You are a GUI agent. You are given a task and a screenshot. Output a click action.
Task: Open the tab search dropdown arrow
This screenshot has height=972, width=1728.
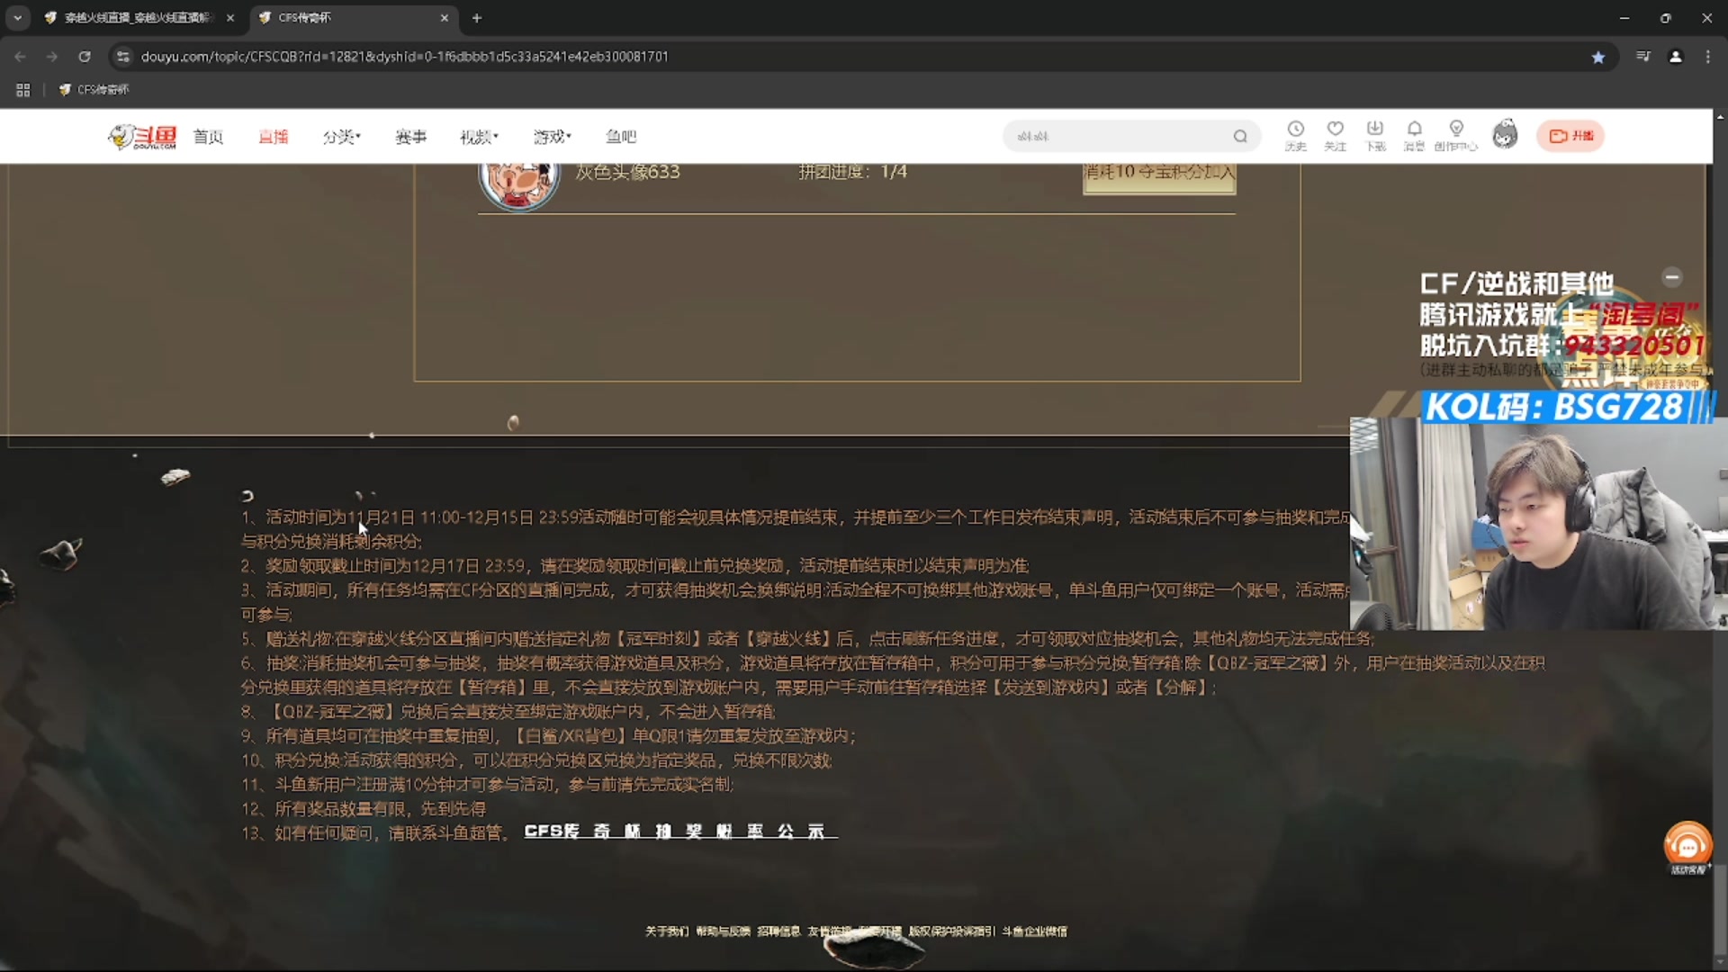pos(17,18)
